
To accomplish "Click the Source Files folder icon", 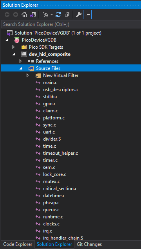I will click(31, 68).
